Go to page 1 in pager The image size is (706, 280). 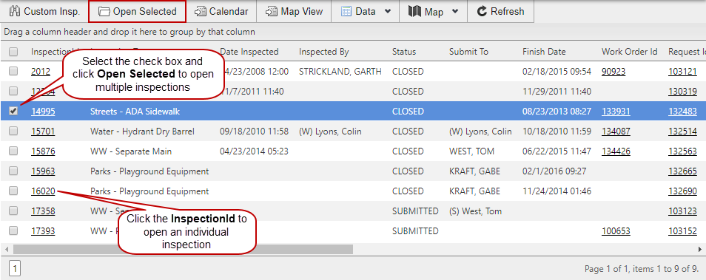pos(14,269)
